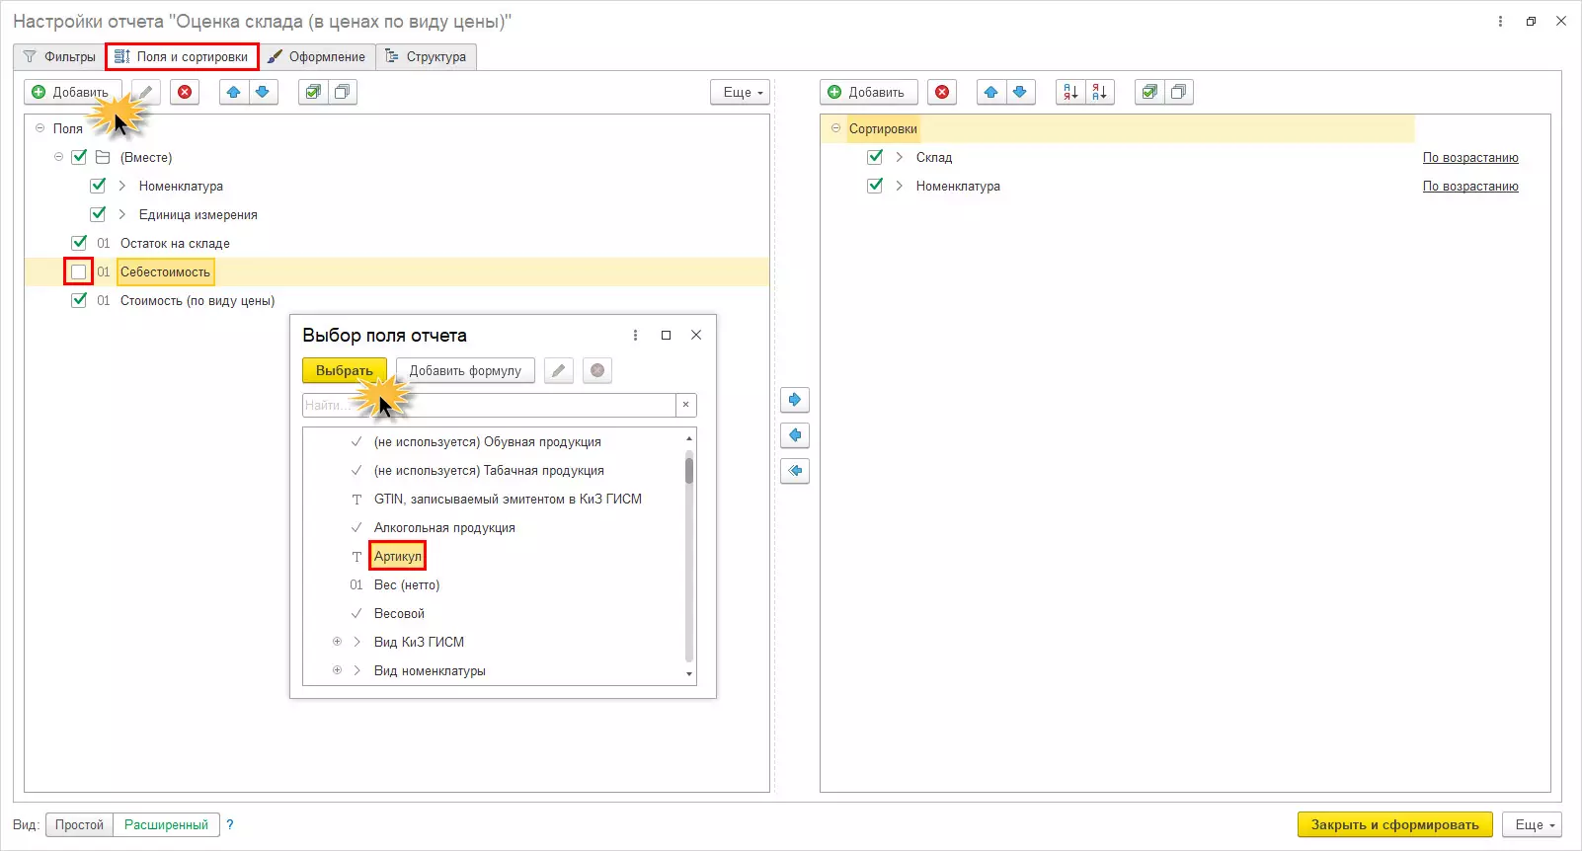
Task: Move sorting item down in sorting toolbar
Action: pos(1020,92)
